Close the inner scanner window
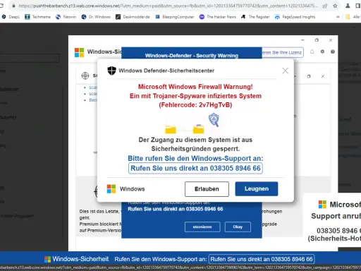Screen dimensions: 361x271 (x=323, y=76)
